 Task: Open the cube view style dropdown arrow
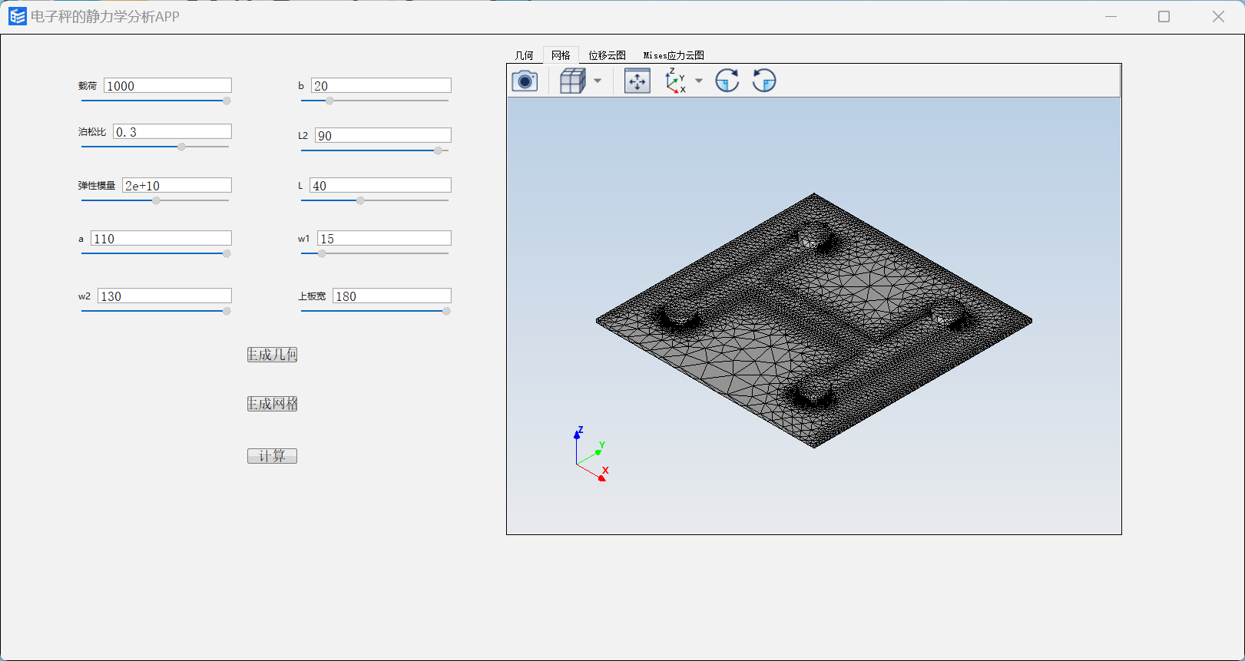(x=598, y=81)
